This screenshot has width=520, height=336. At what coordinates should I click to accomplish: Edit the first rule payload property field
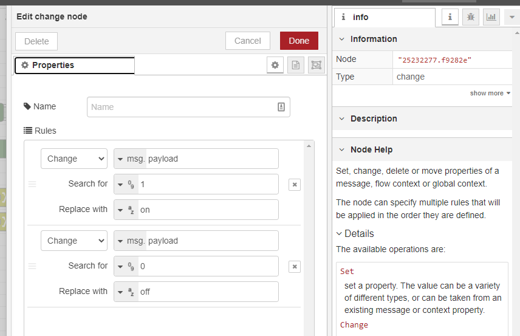[x=212, y=159]
